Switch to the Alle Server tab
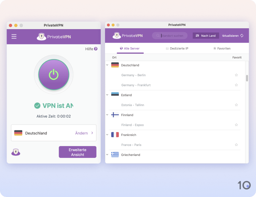256x197 pixels. [x=130, y=49]
